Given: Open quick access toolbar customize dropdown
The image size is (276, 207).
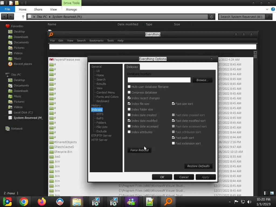Looking at the screenshot, I should [x=22, y=3].
